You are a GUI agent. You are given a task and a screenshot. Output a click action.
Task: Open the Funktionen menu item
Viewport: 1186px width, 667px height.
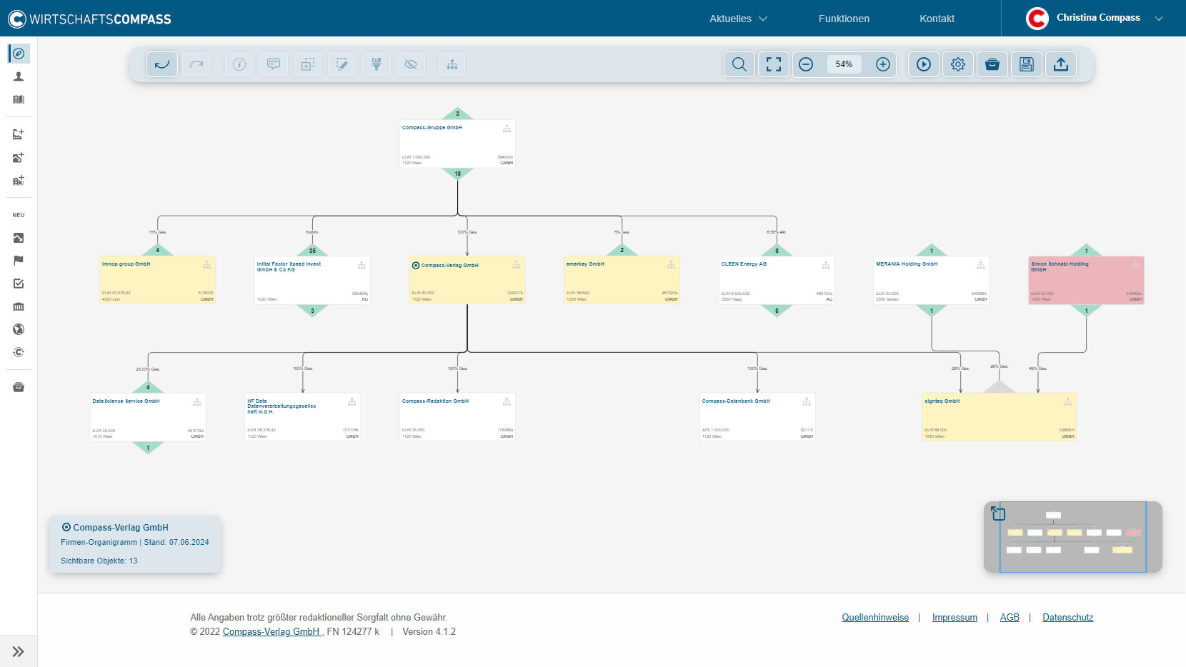click(x=844, y=19)
